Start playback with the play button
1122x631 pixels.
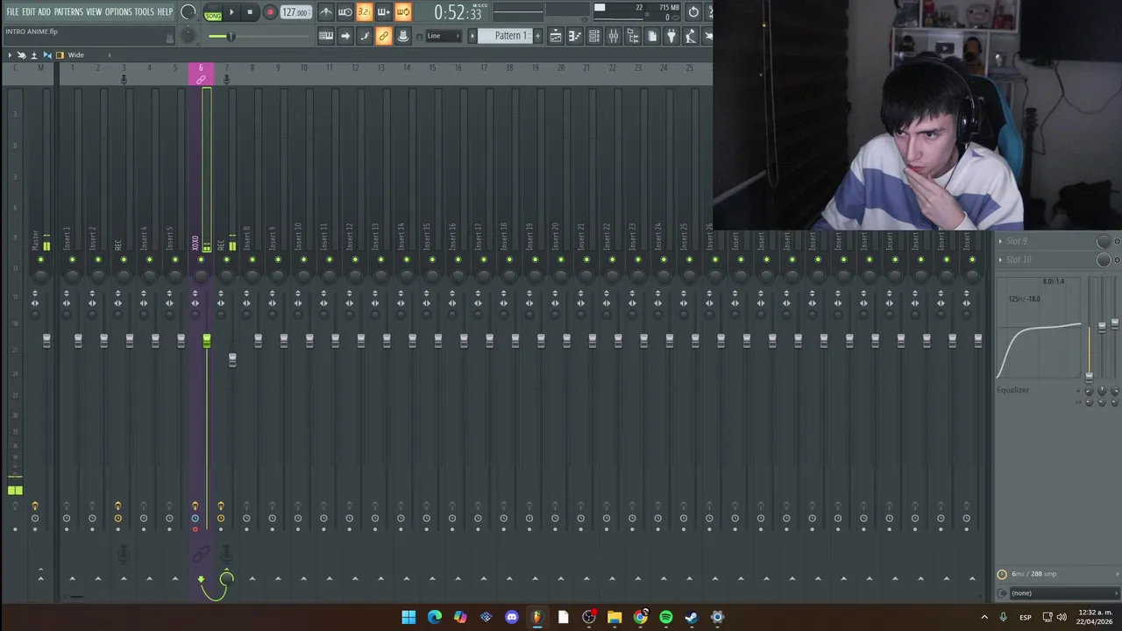[231, 12]
